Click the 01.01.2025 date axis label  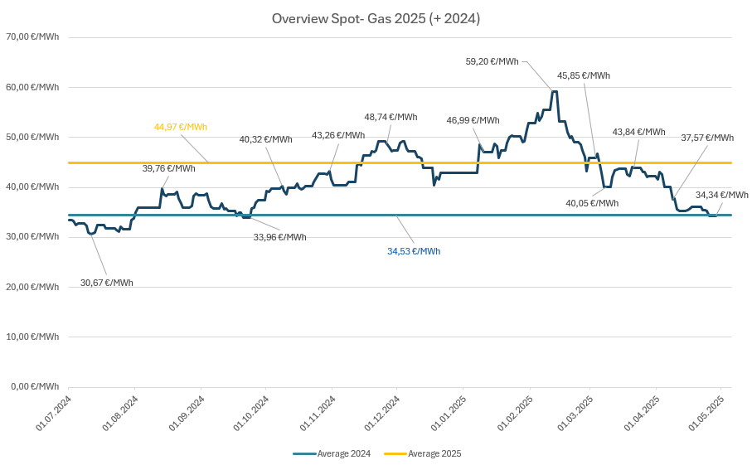(448, 414)
